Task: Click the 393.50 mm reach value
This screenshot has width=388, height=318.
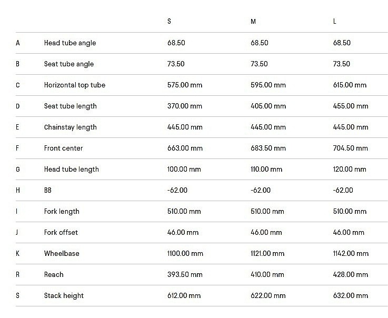Action: tap(185, 274)
